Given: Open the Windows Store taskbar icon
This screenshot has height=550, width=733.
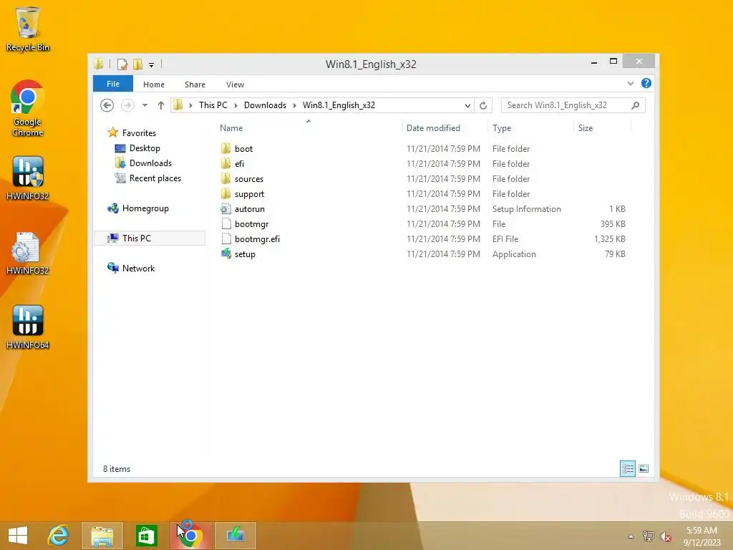Looking at the screenshot, I should click(x=146, y=536).
